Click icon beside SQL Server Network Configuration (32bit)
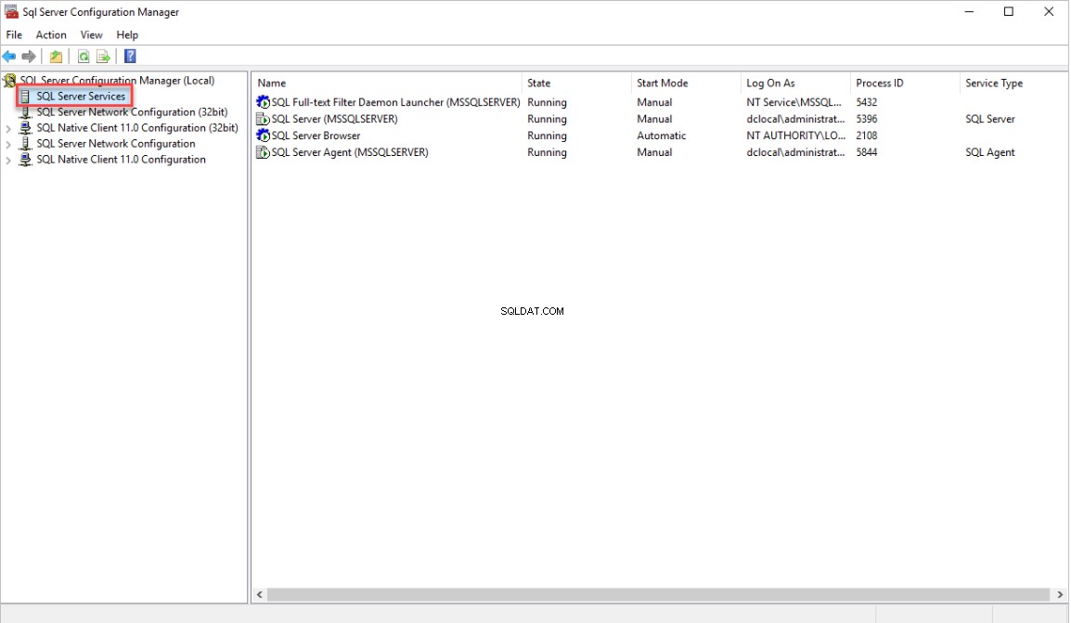The height and width of the screenshot is (623, 1071). [26, 112]
